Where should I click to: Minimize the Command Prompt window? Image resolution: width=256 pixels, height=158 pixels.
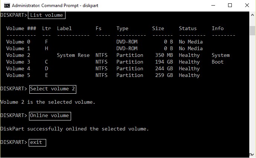click(213, 6)
